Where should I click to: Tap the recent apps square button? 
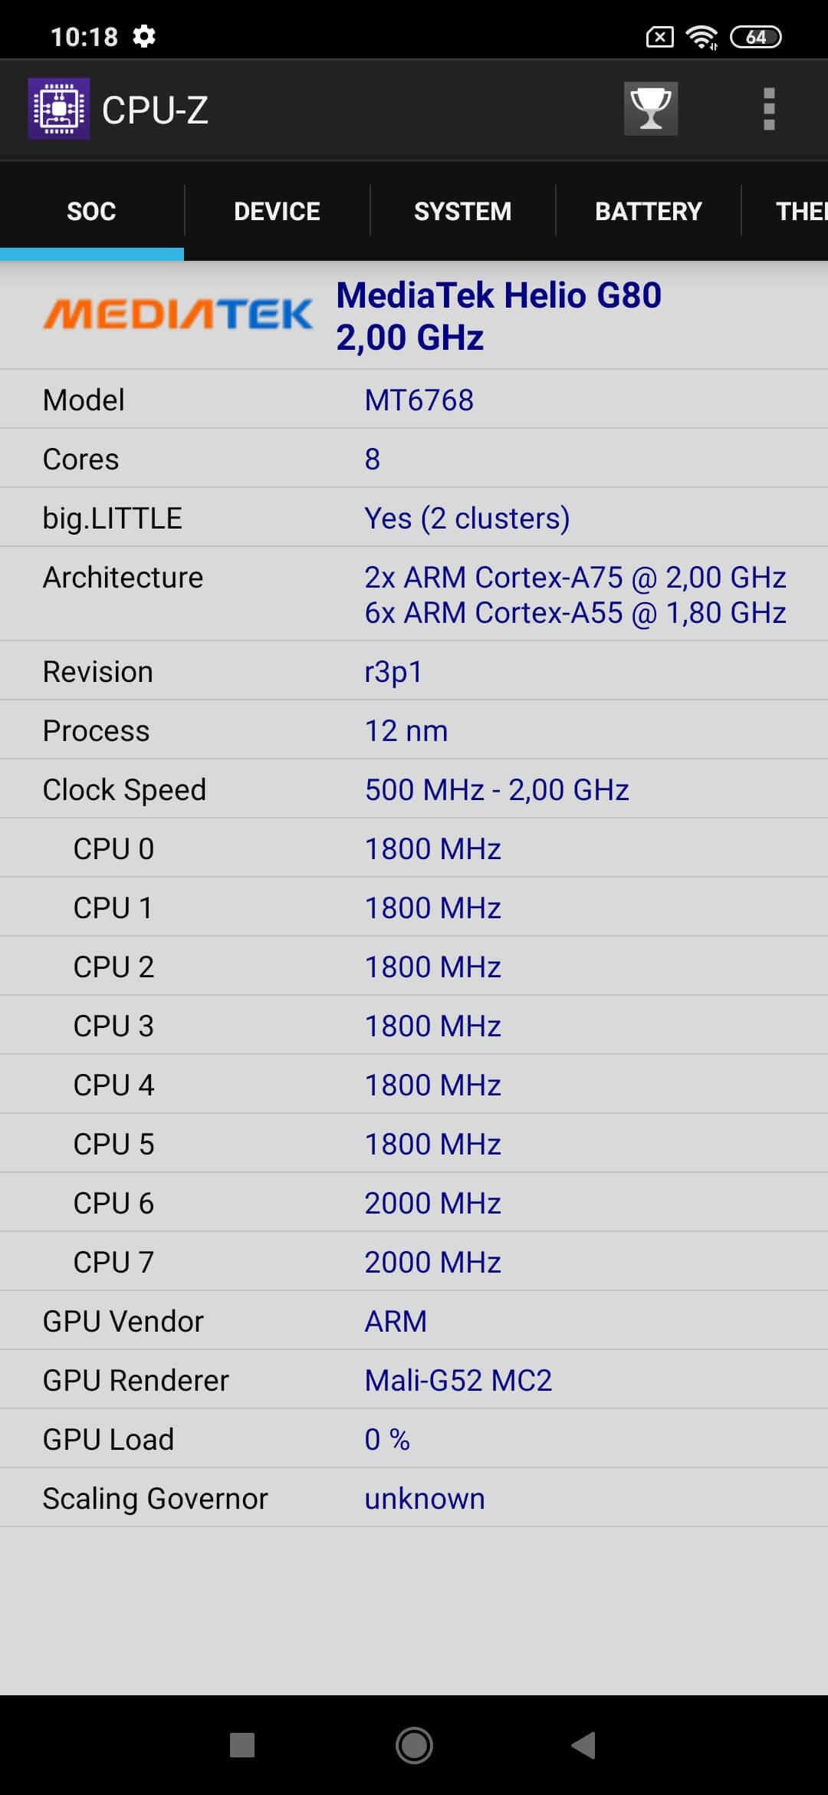coord(242,1745)
